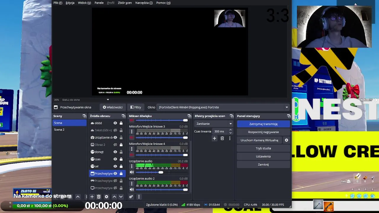Unlock the cel source
The image size is (379, 213).
121,166
